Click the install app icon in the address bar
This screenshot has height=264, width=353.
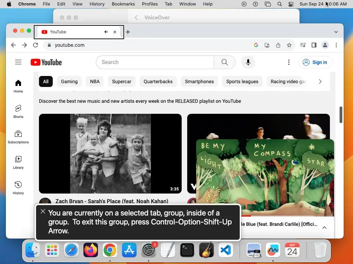267,45
